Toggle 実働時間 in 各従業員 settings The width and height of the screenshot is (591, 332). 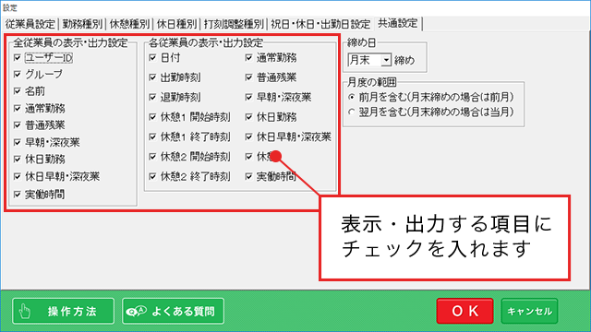[x=248, y=176]
